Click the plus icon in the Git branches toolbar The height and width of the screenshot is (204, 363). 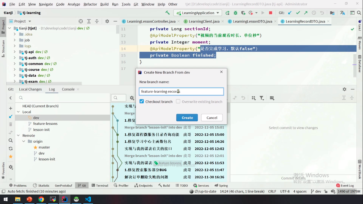pyautogui.click(x=11, y=108)
